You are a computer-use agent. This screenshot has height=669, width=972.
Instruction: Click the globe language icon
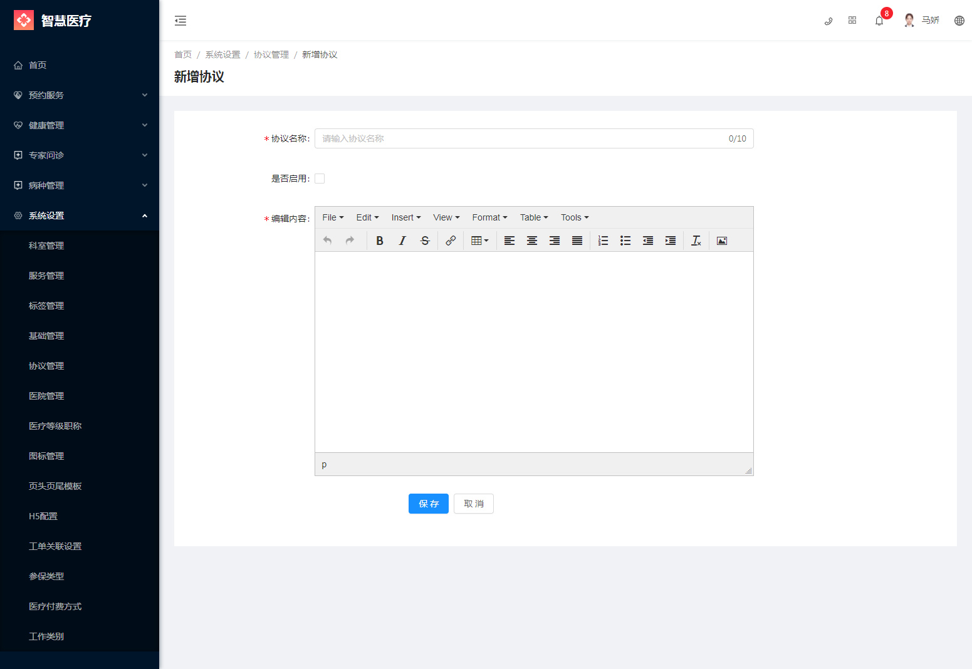tap(959, 21)
